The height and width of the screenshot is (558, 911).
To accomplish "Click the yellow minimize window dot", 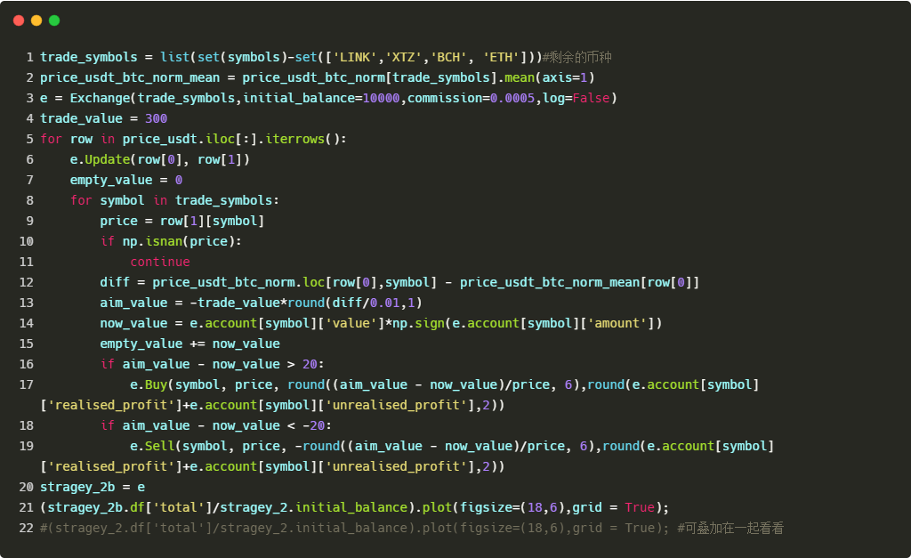I will [36, 20].
